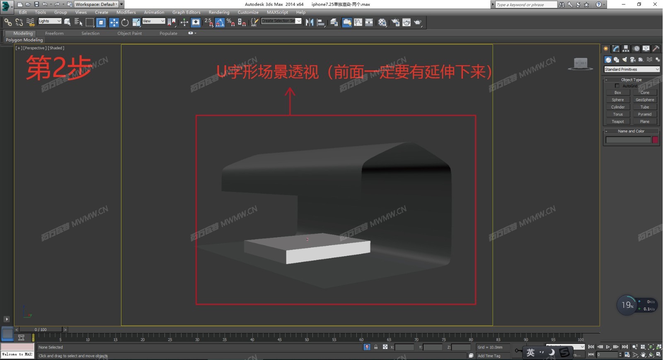Toggle 2.5D Snaps
Screen dimensions: 663x360
click(x=209, y=22)
